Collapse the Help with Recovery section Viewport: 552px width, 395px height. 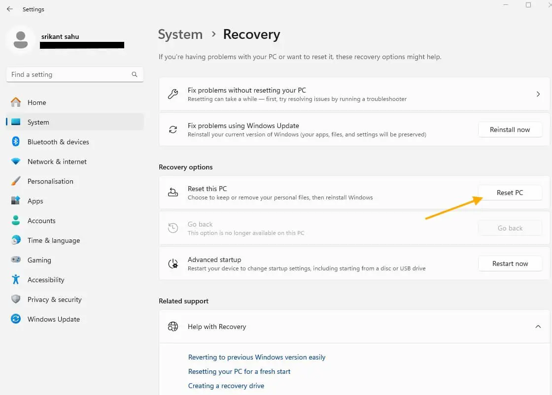538,327
